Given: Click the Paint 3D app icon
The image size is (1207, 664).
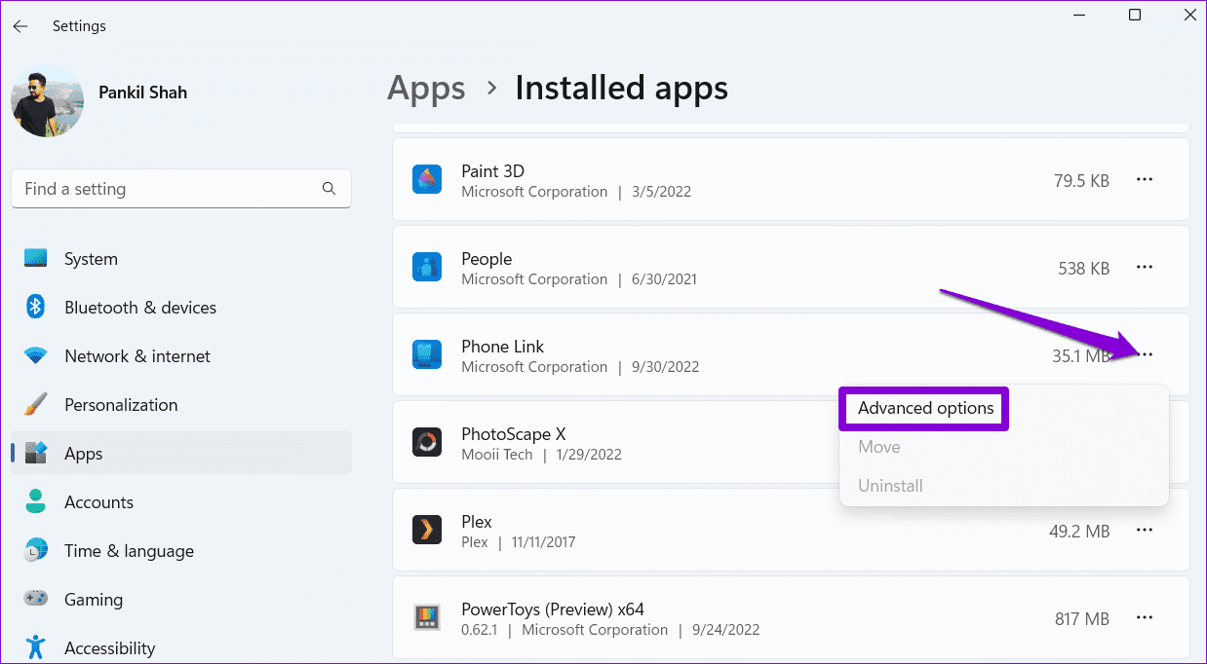Looking at the screenshot, I should click(427, 179).
